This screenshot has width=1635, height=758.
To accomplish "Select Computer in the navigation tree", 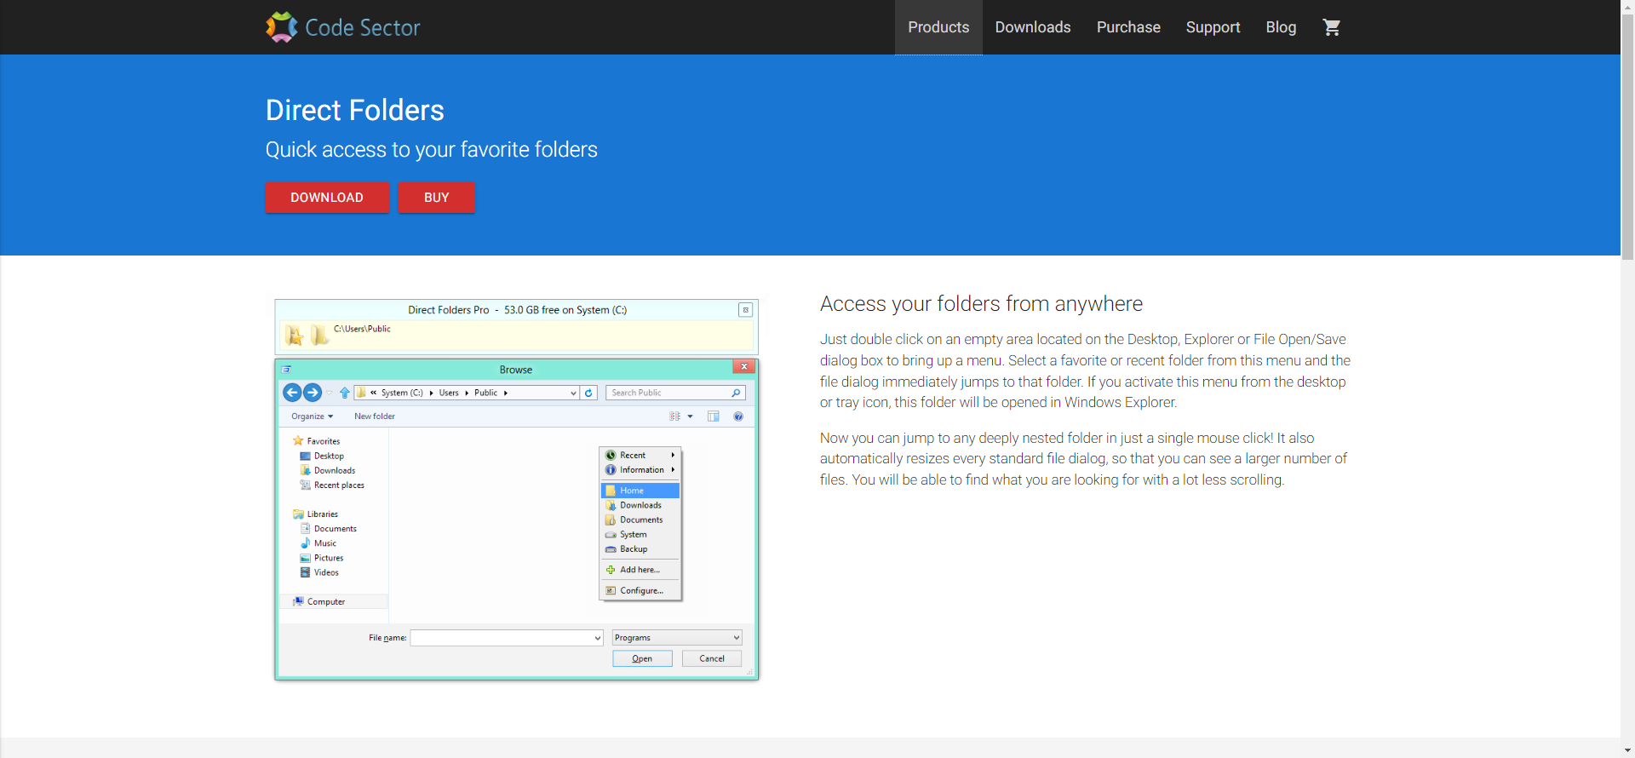I will (334, 601).
